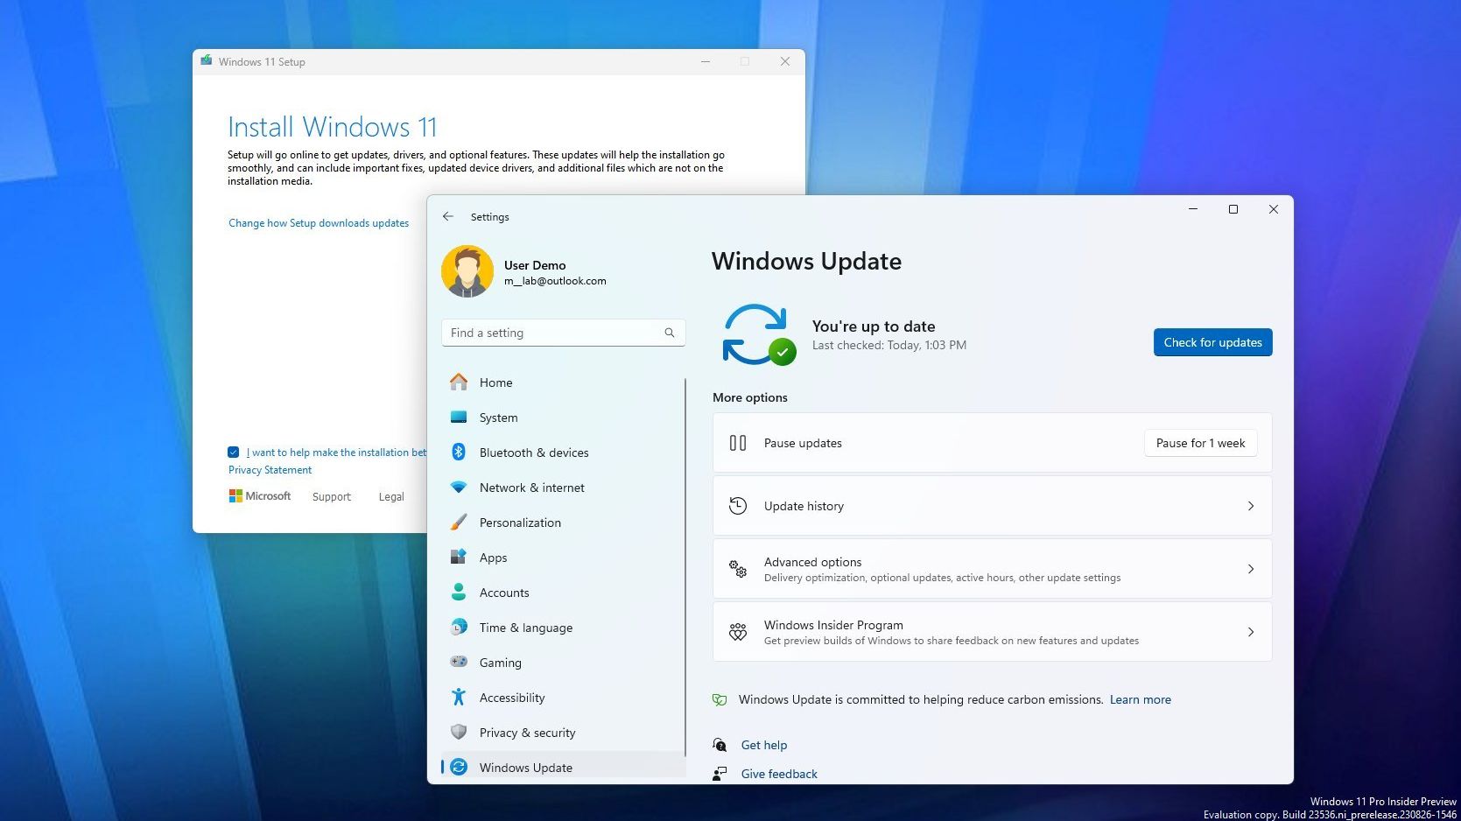1461x821 pixels.
Task: Click the user profile avatar picture
Action: (467, 271)
